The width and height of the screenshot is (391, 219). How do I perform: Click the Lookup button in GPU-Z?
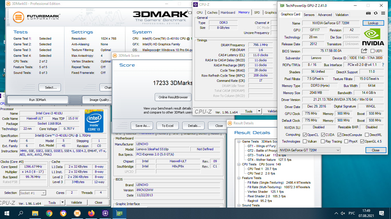373,23
